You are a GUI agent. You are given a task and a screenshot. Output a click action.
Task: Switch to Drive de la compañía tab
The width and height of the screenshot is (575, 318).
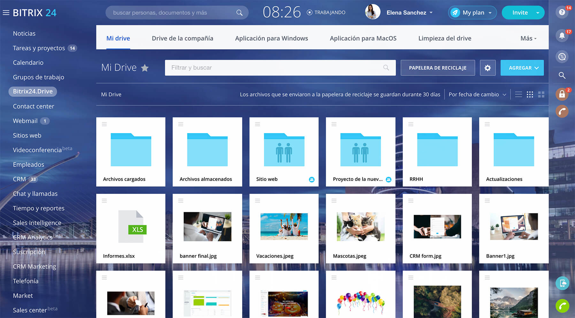tap(182, 38)
